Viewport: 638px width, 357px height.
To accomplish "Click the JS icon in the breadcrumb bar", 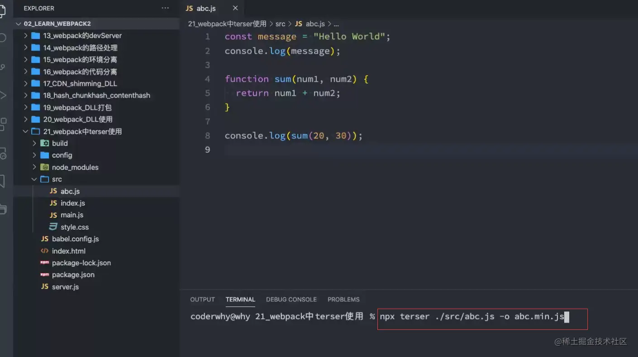I will click(299, 23).
